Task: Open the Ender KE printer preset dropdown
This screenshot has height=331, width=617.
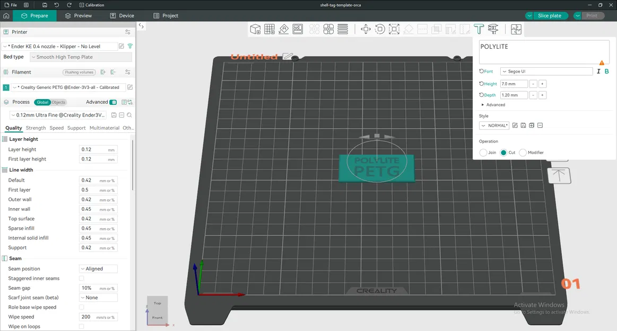Action: click(60, 46)
